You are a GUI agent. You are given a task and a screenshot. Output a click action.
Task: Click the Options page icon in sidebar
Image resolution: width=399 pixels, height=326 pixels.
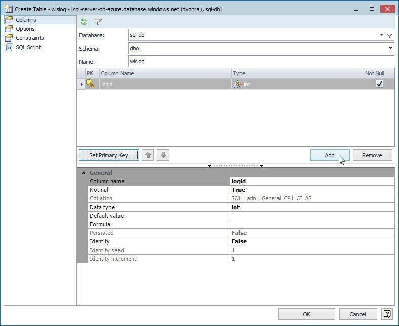coord(9,29)
